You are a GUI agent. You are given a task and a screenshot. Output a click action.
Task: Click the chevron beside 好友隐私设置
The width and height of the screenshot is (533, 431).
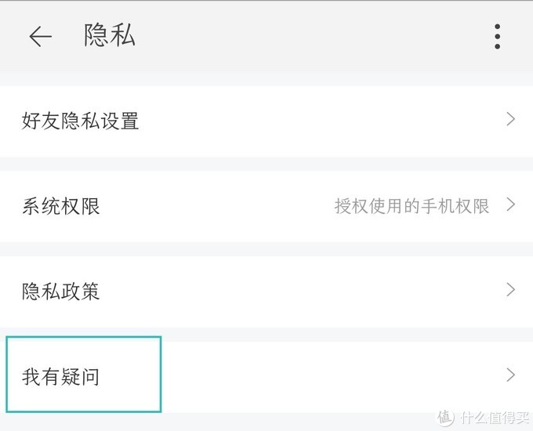pyautogui.click(x=510, y=120)
